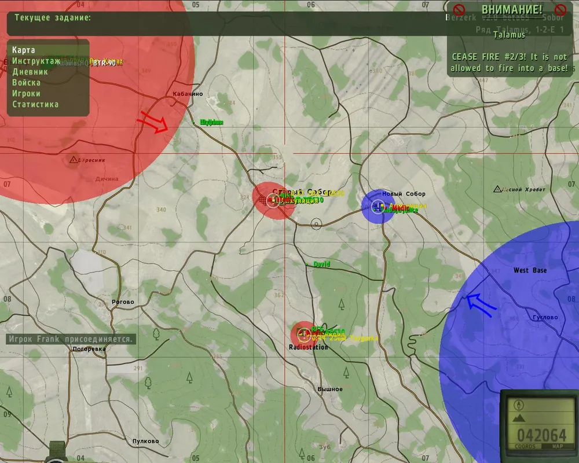Click the red attack arrow marker
Image resolution: width=579 pixels, height=463 pixels.
click(x=152, y=122)
